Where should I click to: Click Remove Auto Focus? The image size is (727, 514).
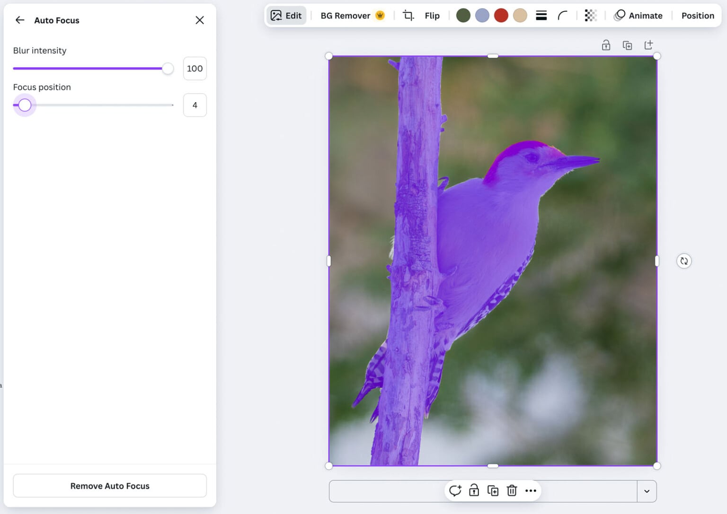tap(110, 486)
